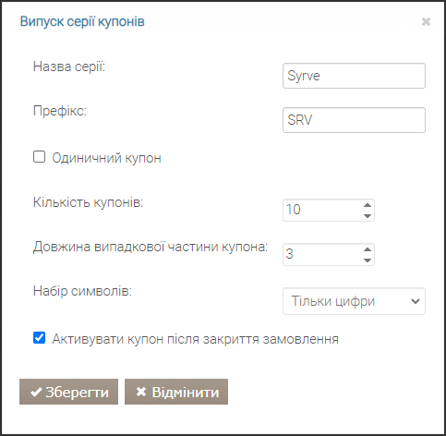Click the Одиничний купон label text
This screenshot has width=446, height=436.
pyautogui.click(x=106, y=158)
